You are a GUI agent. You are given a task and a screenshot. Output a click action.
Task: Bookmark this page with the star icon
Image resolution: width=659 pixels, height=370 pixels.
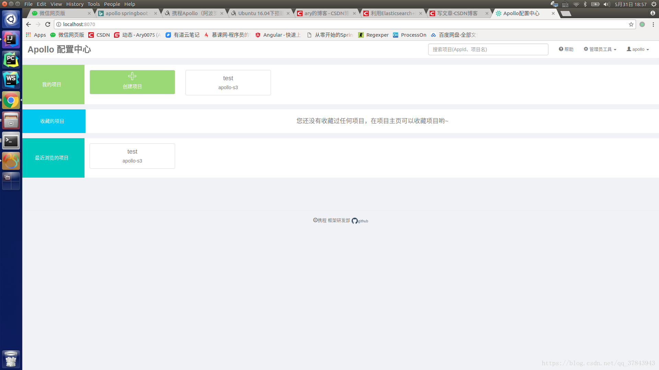[x=631, y=24]
